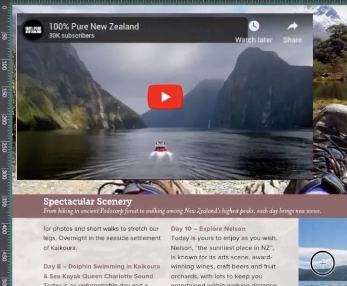Click the Share label in video overlay
The width and height of the screenshot is (347, 286).
(292, 40)
